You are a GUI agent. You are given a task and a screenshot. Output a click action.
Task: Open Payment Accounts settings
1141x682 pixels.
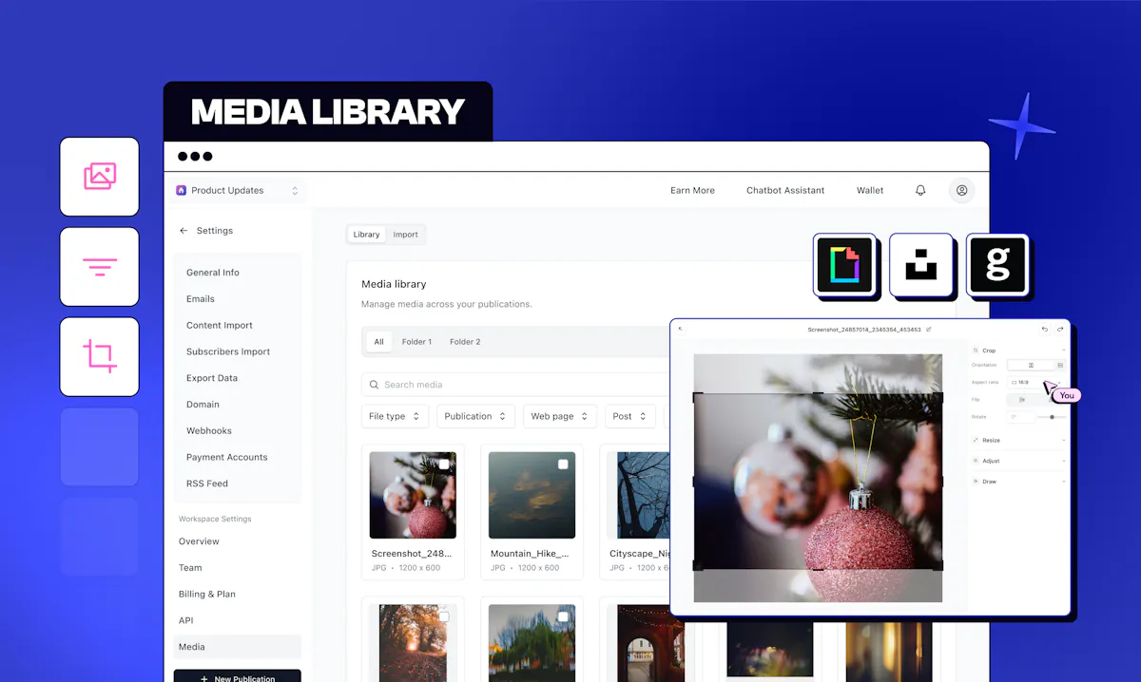pos(226,458)
